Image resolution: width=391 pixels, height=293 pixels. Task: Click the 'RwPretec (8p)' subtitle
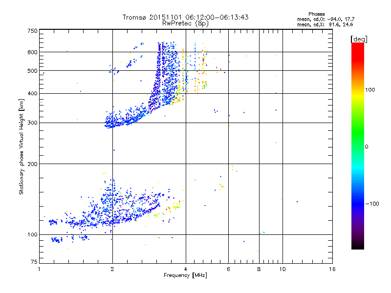185,23
